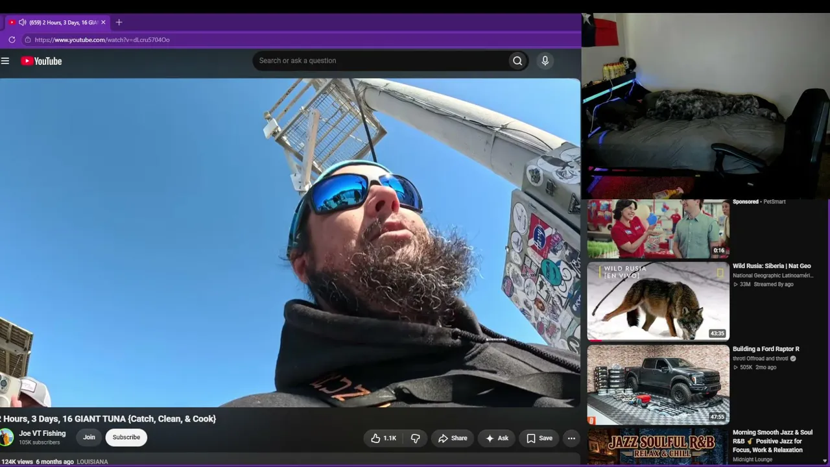Dislike the video
Screen dimensions: 830x467
coord(415,438)
